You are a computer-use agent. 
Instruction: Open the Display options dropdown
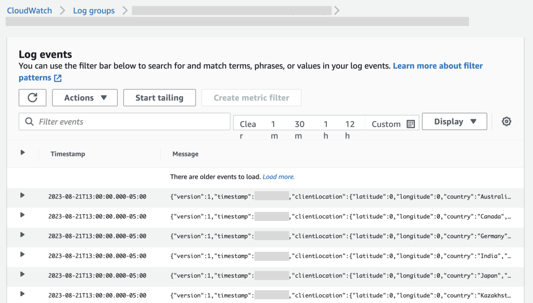(x=453, y=121)
